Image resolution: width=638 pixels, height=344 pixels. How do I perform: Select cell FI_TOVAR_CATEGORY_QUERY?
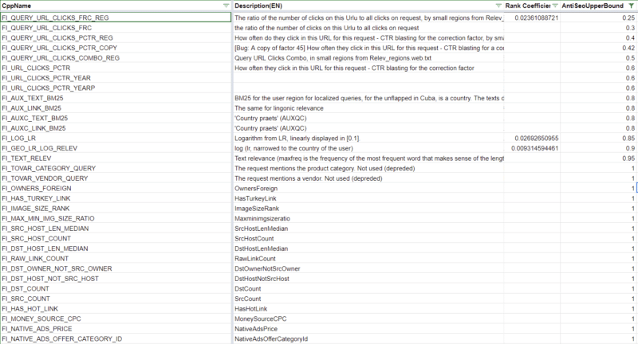pyautogui.click(x=116, y=168)
